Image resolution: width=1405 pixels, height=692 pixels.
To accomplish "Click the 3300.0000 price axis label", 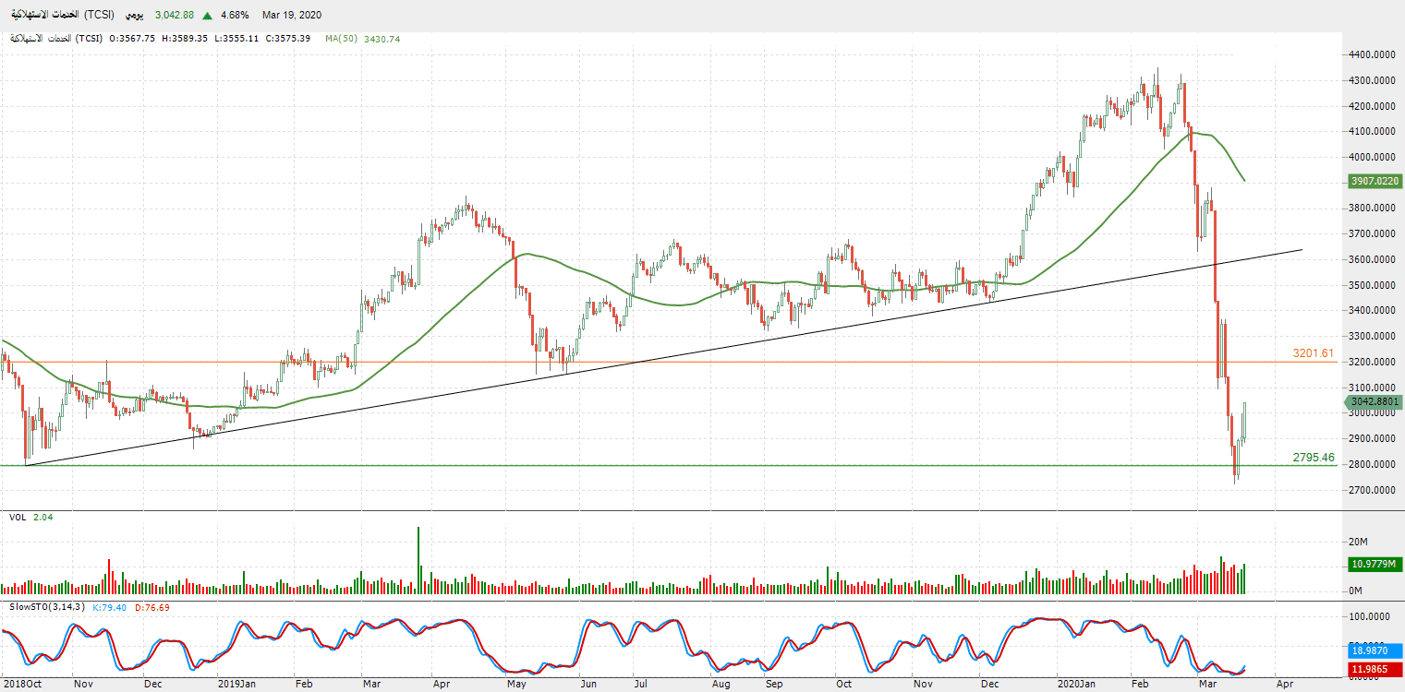I will [1372, 337].
